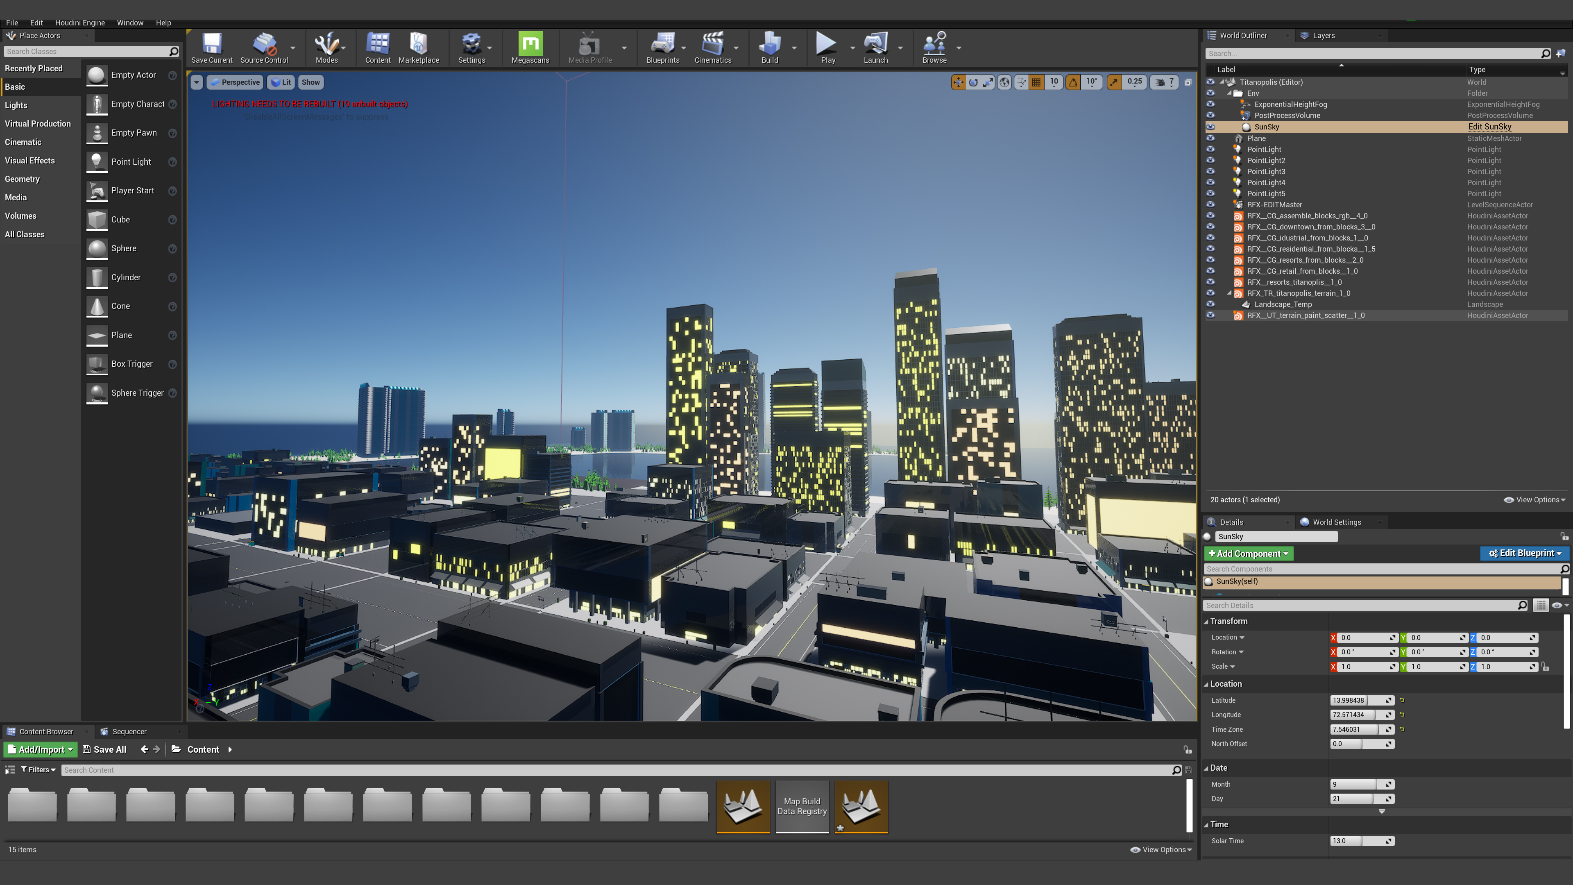This screenshot has width=1573, height=885.
Task: Select the translate gizmo icon in viewport
Action: click(958, 82)
